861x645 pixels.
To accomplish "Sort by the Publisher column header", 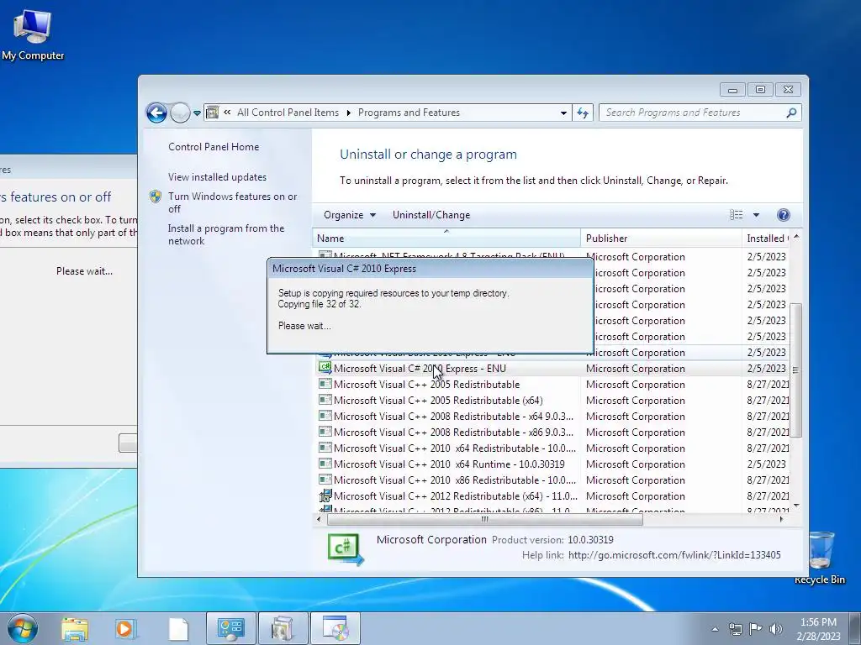I will [x=661, y=239].
